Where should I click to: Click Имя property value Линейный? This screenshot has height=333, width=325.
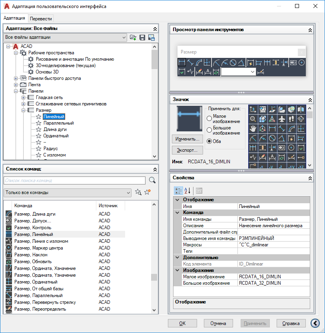click(273, 206)
